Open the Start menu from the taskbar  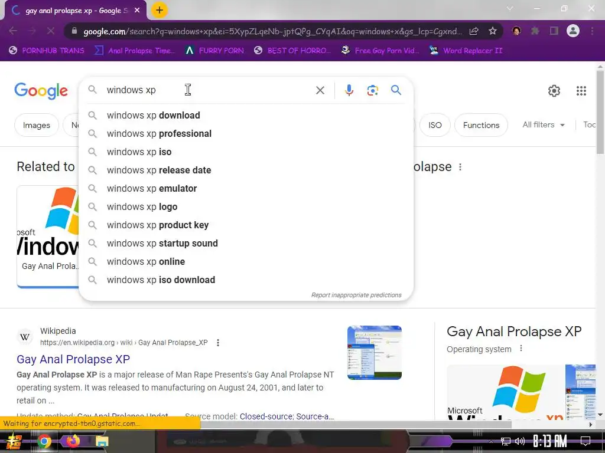point(14,441)
